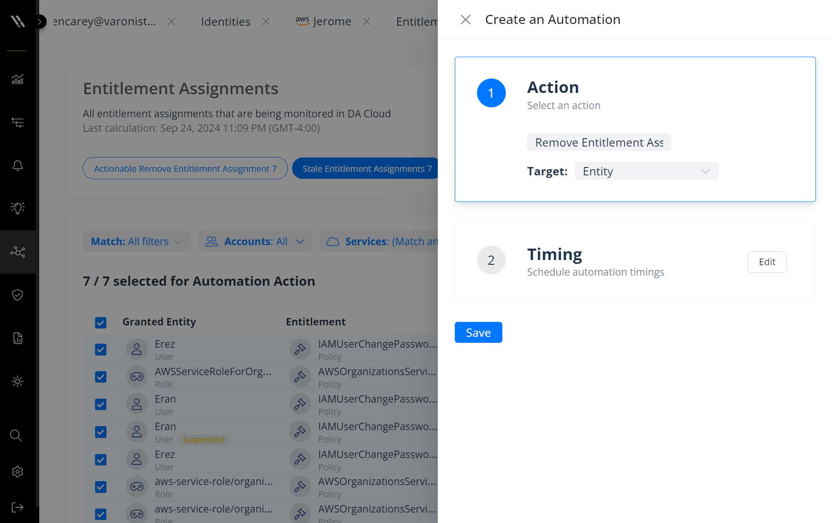Image resolution: width=832 pixels, height=523 pixels.
Task: Click policy icon in second Erez row
Action: click(300, 459)
